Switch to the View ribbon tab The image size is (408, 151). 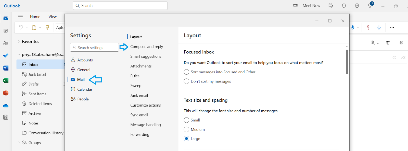pos(53,17)
